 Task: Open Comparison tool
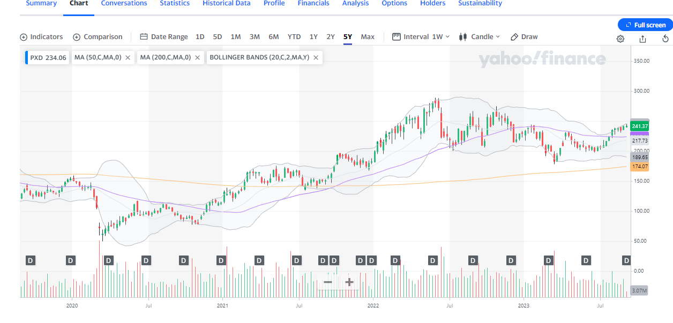[98, 37]
